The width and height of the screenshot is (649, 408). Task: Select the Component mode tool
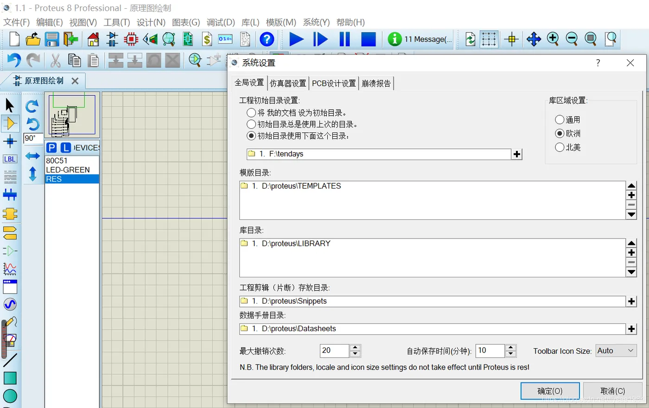(10, 123)
